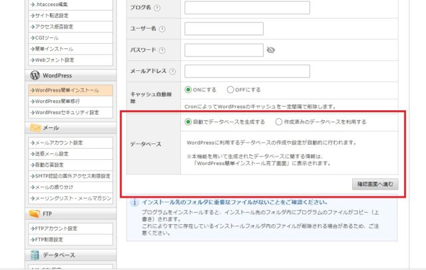The image size is (426, 270).
Task: Click the ユーザー名 input field
Action: (x=224, y=29)
